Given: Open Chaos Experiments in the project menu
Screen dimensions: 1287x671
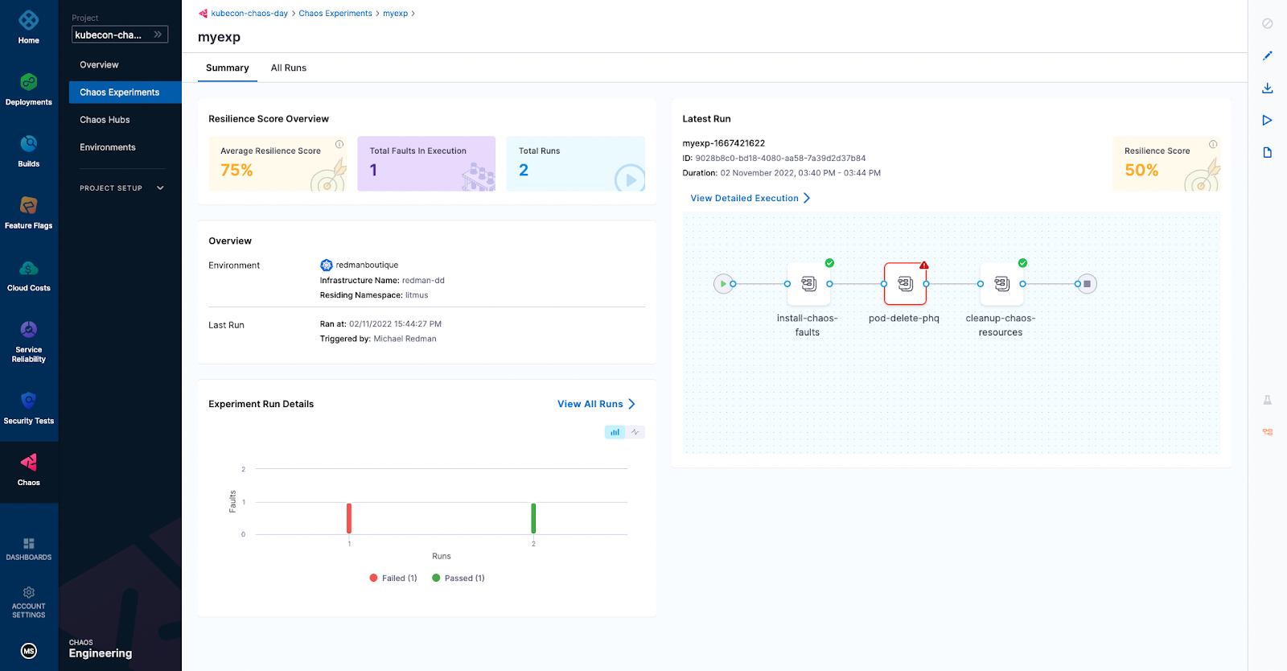Looking at the screenshot, I should (x=125, y=92).
